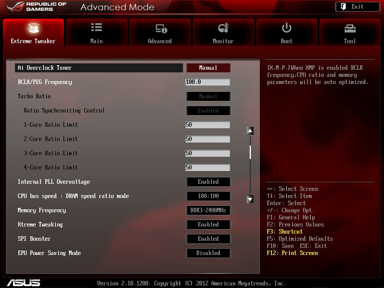The image size is (384, 288).
Task: Click the vertical scrollbar thumb
Action: point(250,152)
